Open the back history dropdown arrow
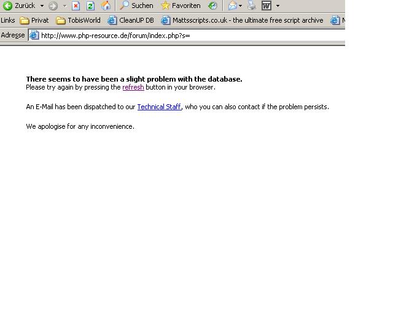This screenshot has width=393, height=314. click(x=42, y=6)
